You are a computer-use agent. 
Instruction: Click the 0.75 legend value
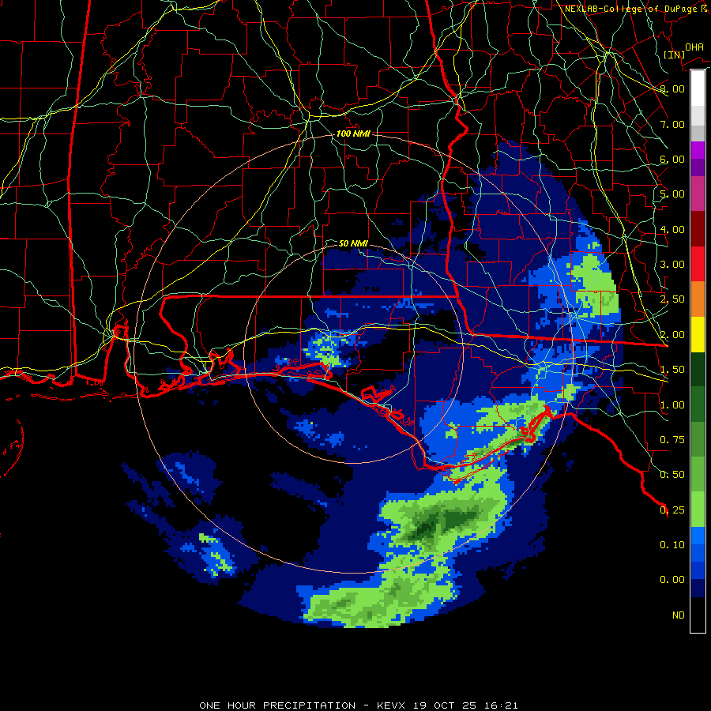[x=672, y=440]
